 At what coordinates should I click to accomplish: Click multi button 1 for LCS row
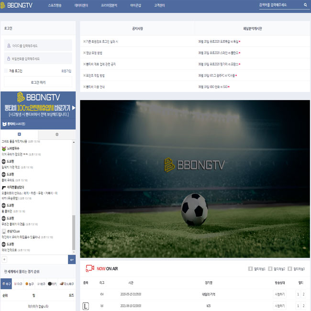[298, 306]
